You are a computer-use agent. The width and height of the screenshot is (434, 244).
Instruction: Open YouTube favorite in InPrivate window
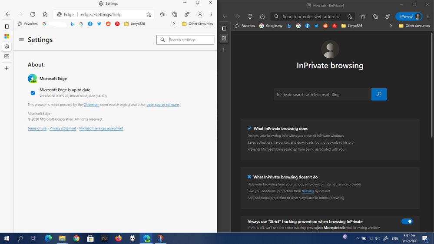335,26
